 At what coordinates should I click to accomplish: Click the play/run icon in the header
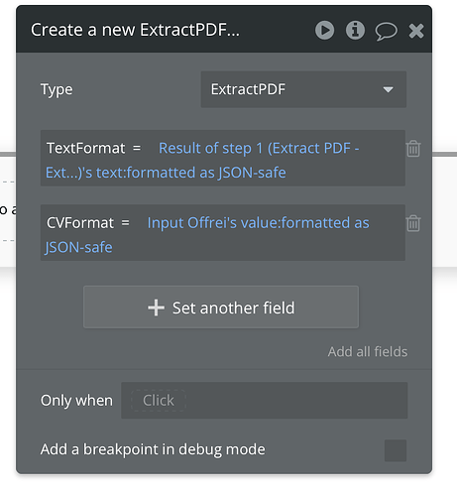[324, 30]
